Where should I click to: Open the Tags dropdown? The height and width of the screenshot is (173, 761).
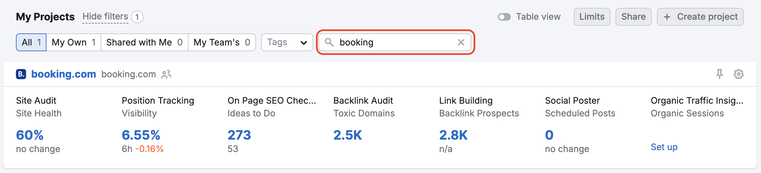point(287,42)
